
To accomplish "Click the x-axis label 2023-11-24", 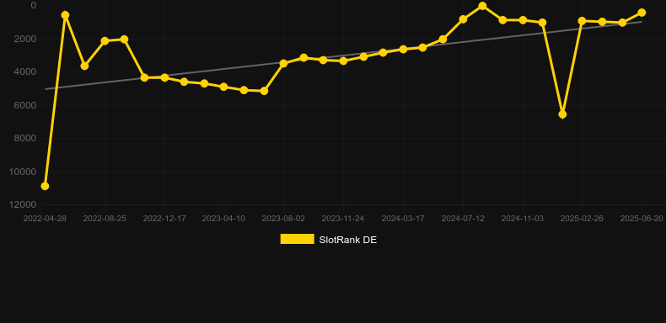I will tap(343, 219).
